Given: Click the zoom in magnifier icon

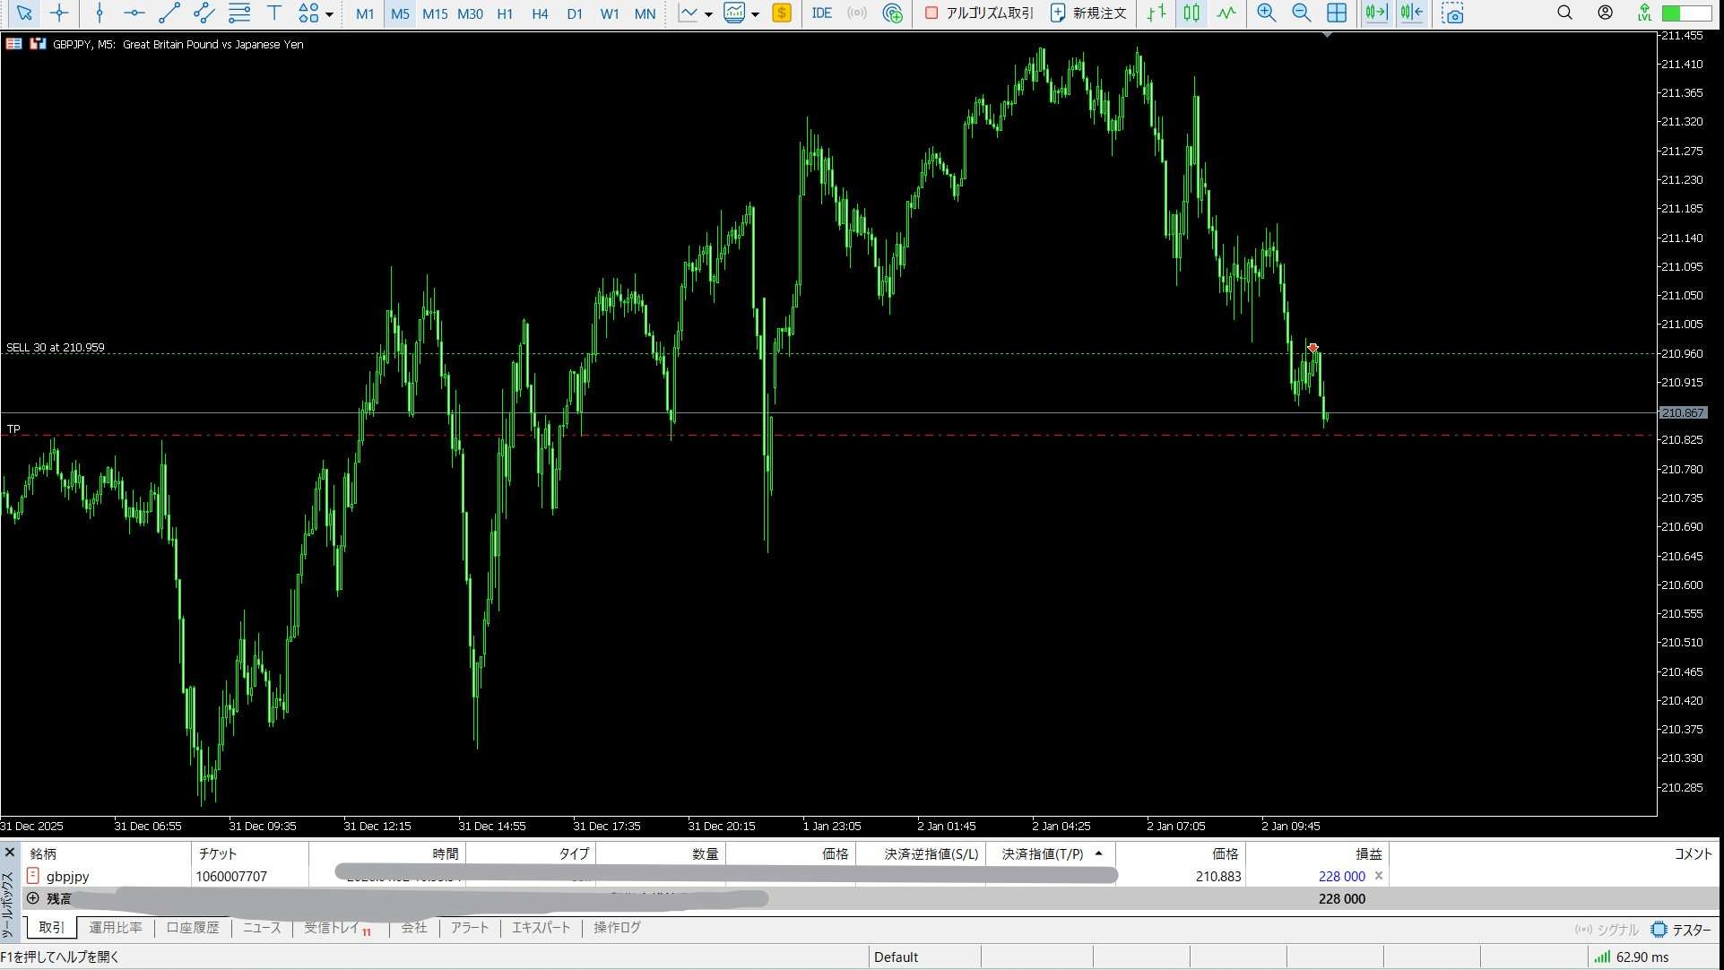Looking at the screenshot, I should point(1266,13).
